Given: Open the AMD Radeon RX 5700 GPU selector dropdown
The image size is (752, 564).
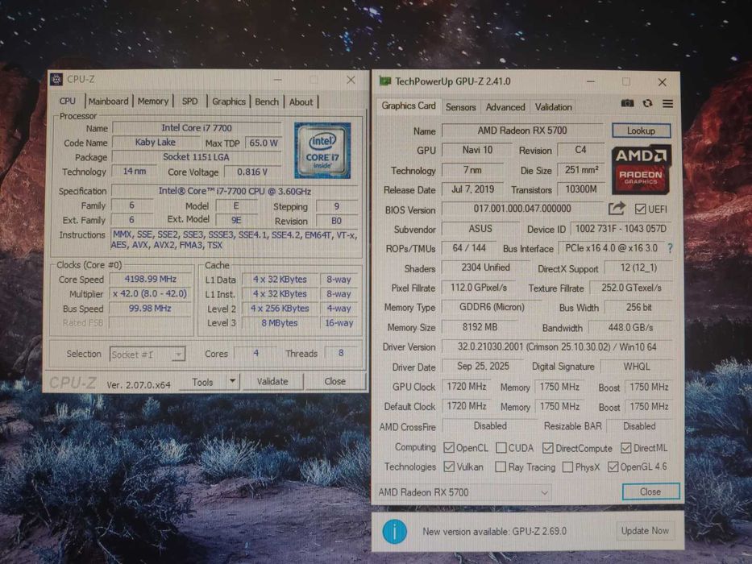Looking at the screenshot, I should (x=463, y=492).
